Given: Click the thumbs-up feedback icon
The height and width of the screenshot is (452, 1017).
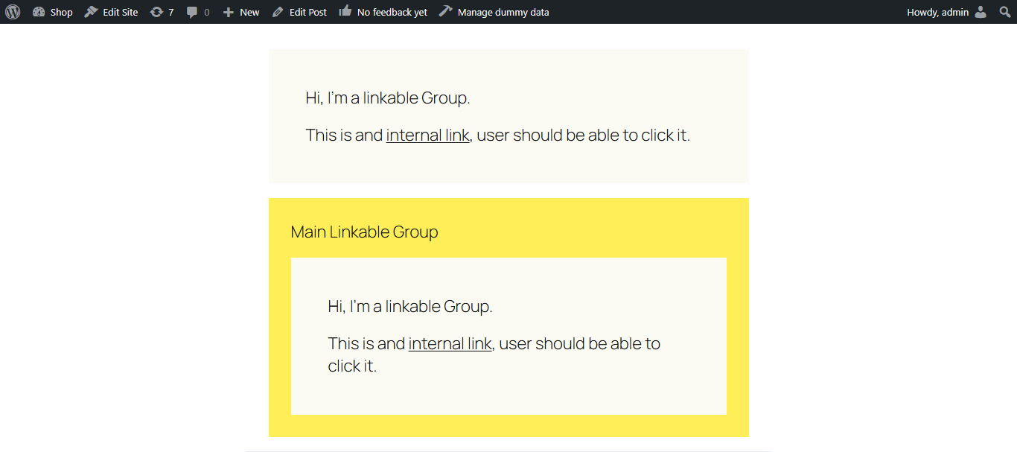Looking at the screenshot, I should (345, 11).
